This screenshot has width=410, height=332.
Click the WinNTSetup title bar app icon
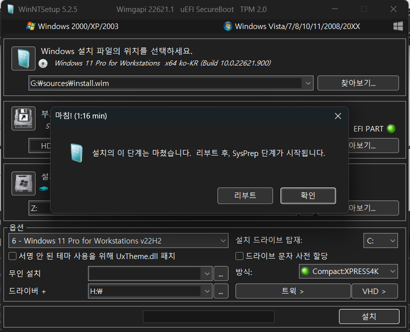coord(10,9)
